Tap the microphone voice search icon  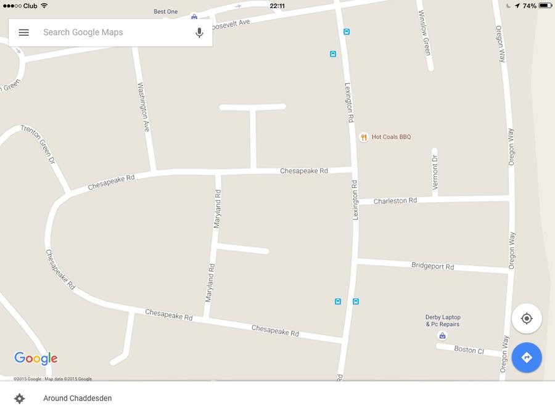coord(199,33)
